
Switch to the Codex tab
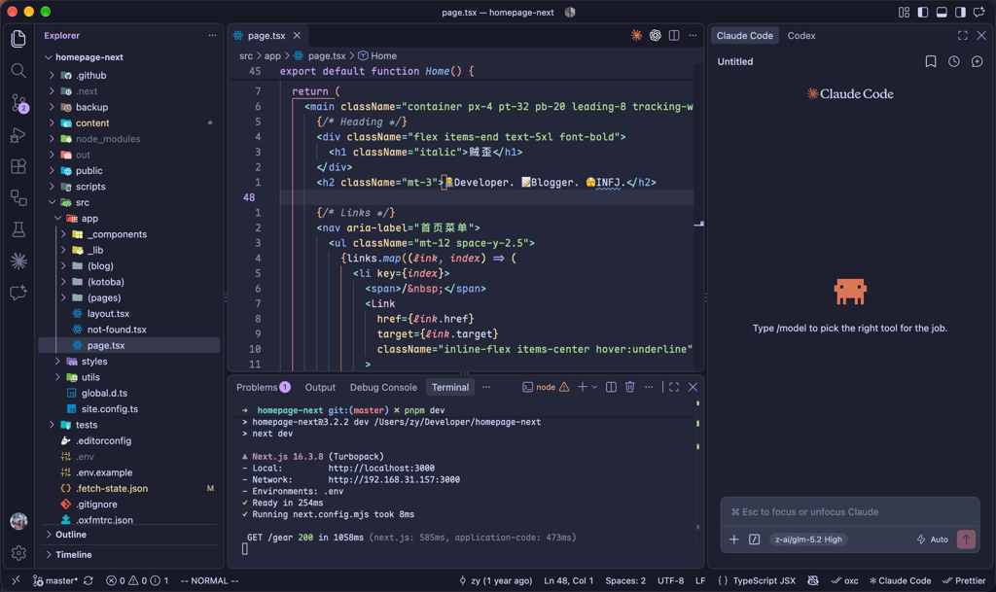(801, 36)
